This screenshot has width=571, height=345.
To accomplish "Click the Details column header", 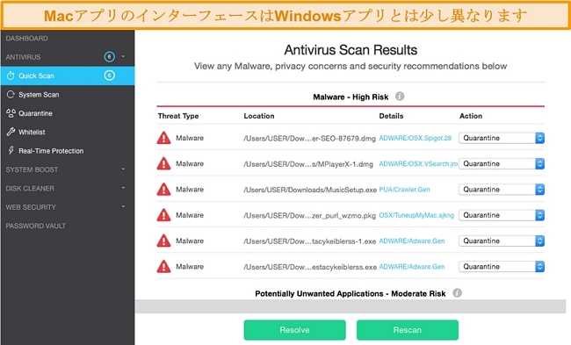I will click(x=391, y=116).
